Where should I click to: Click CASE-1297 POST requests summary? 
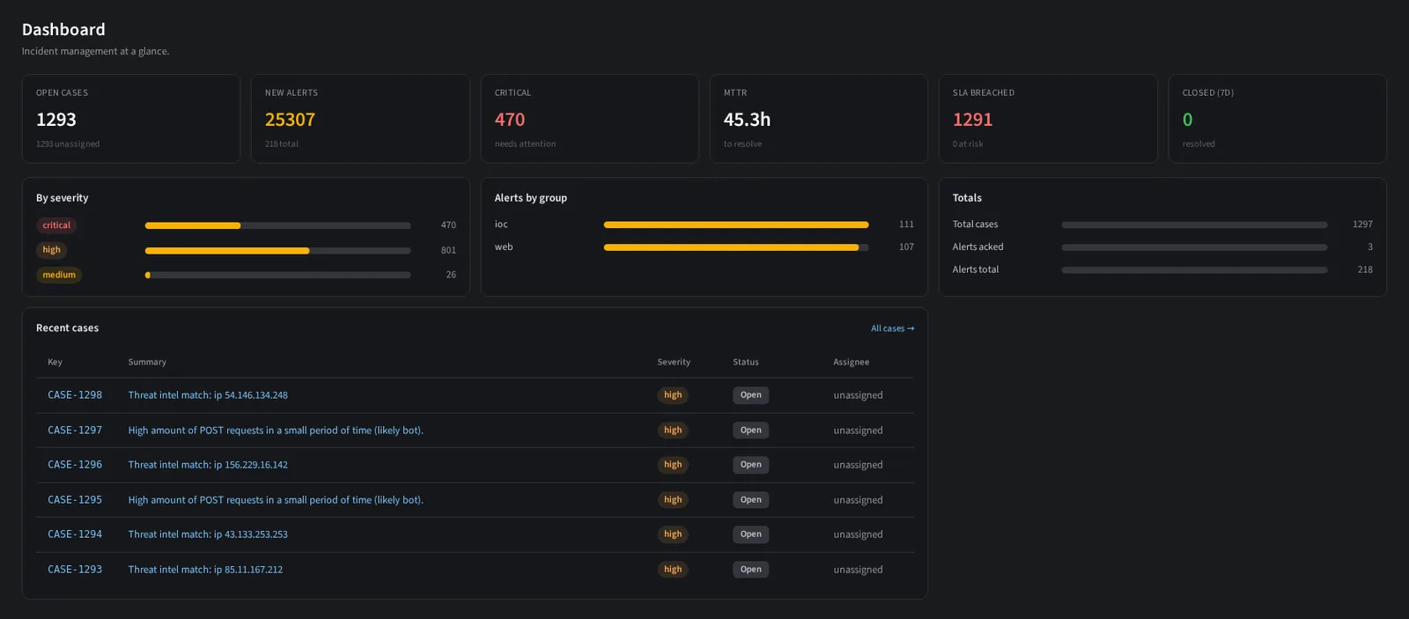pyautogui.click(x=276, y=431)
